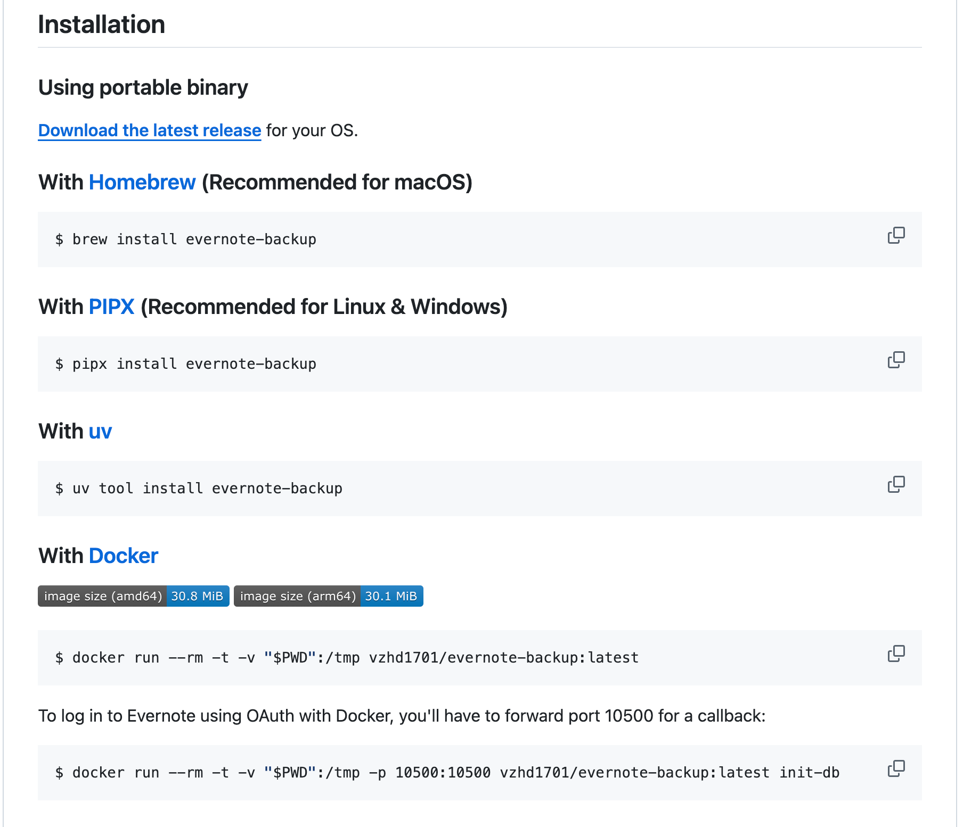963x827 pixels.
Task: Copy the brew install command
Action: [896, 235]
